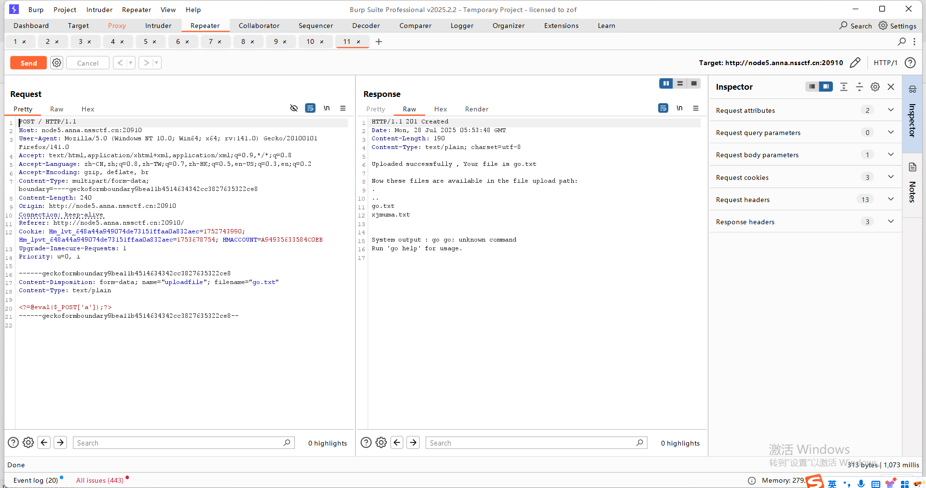Open history back dropdown arrow
This screenshot has height=488, width=926.
click(x=130, y=63)
